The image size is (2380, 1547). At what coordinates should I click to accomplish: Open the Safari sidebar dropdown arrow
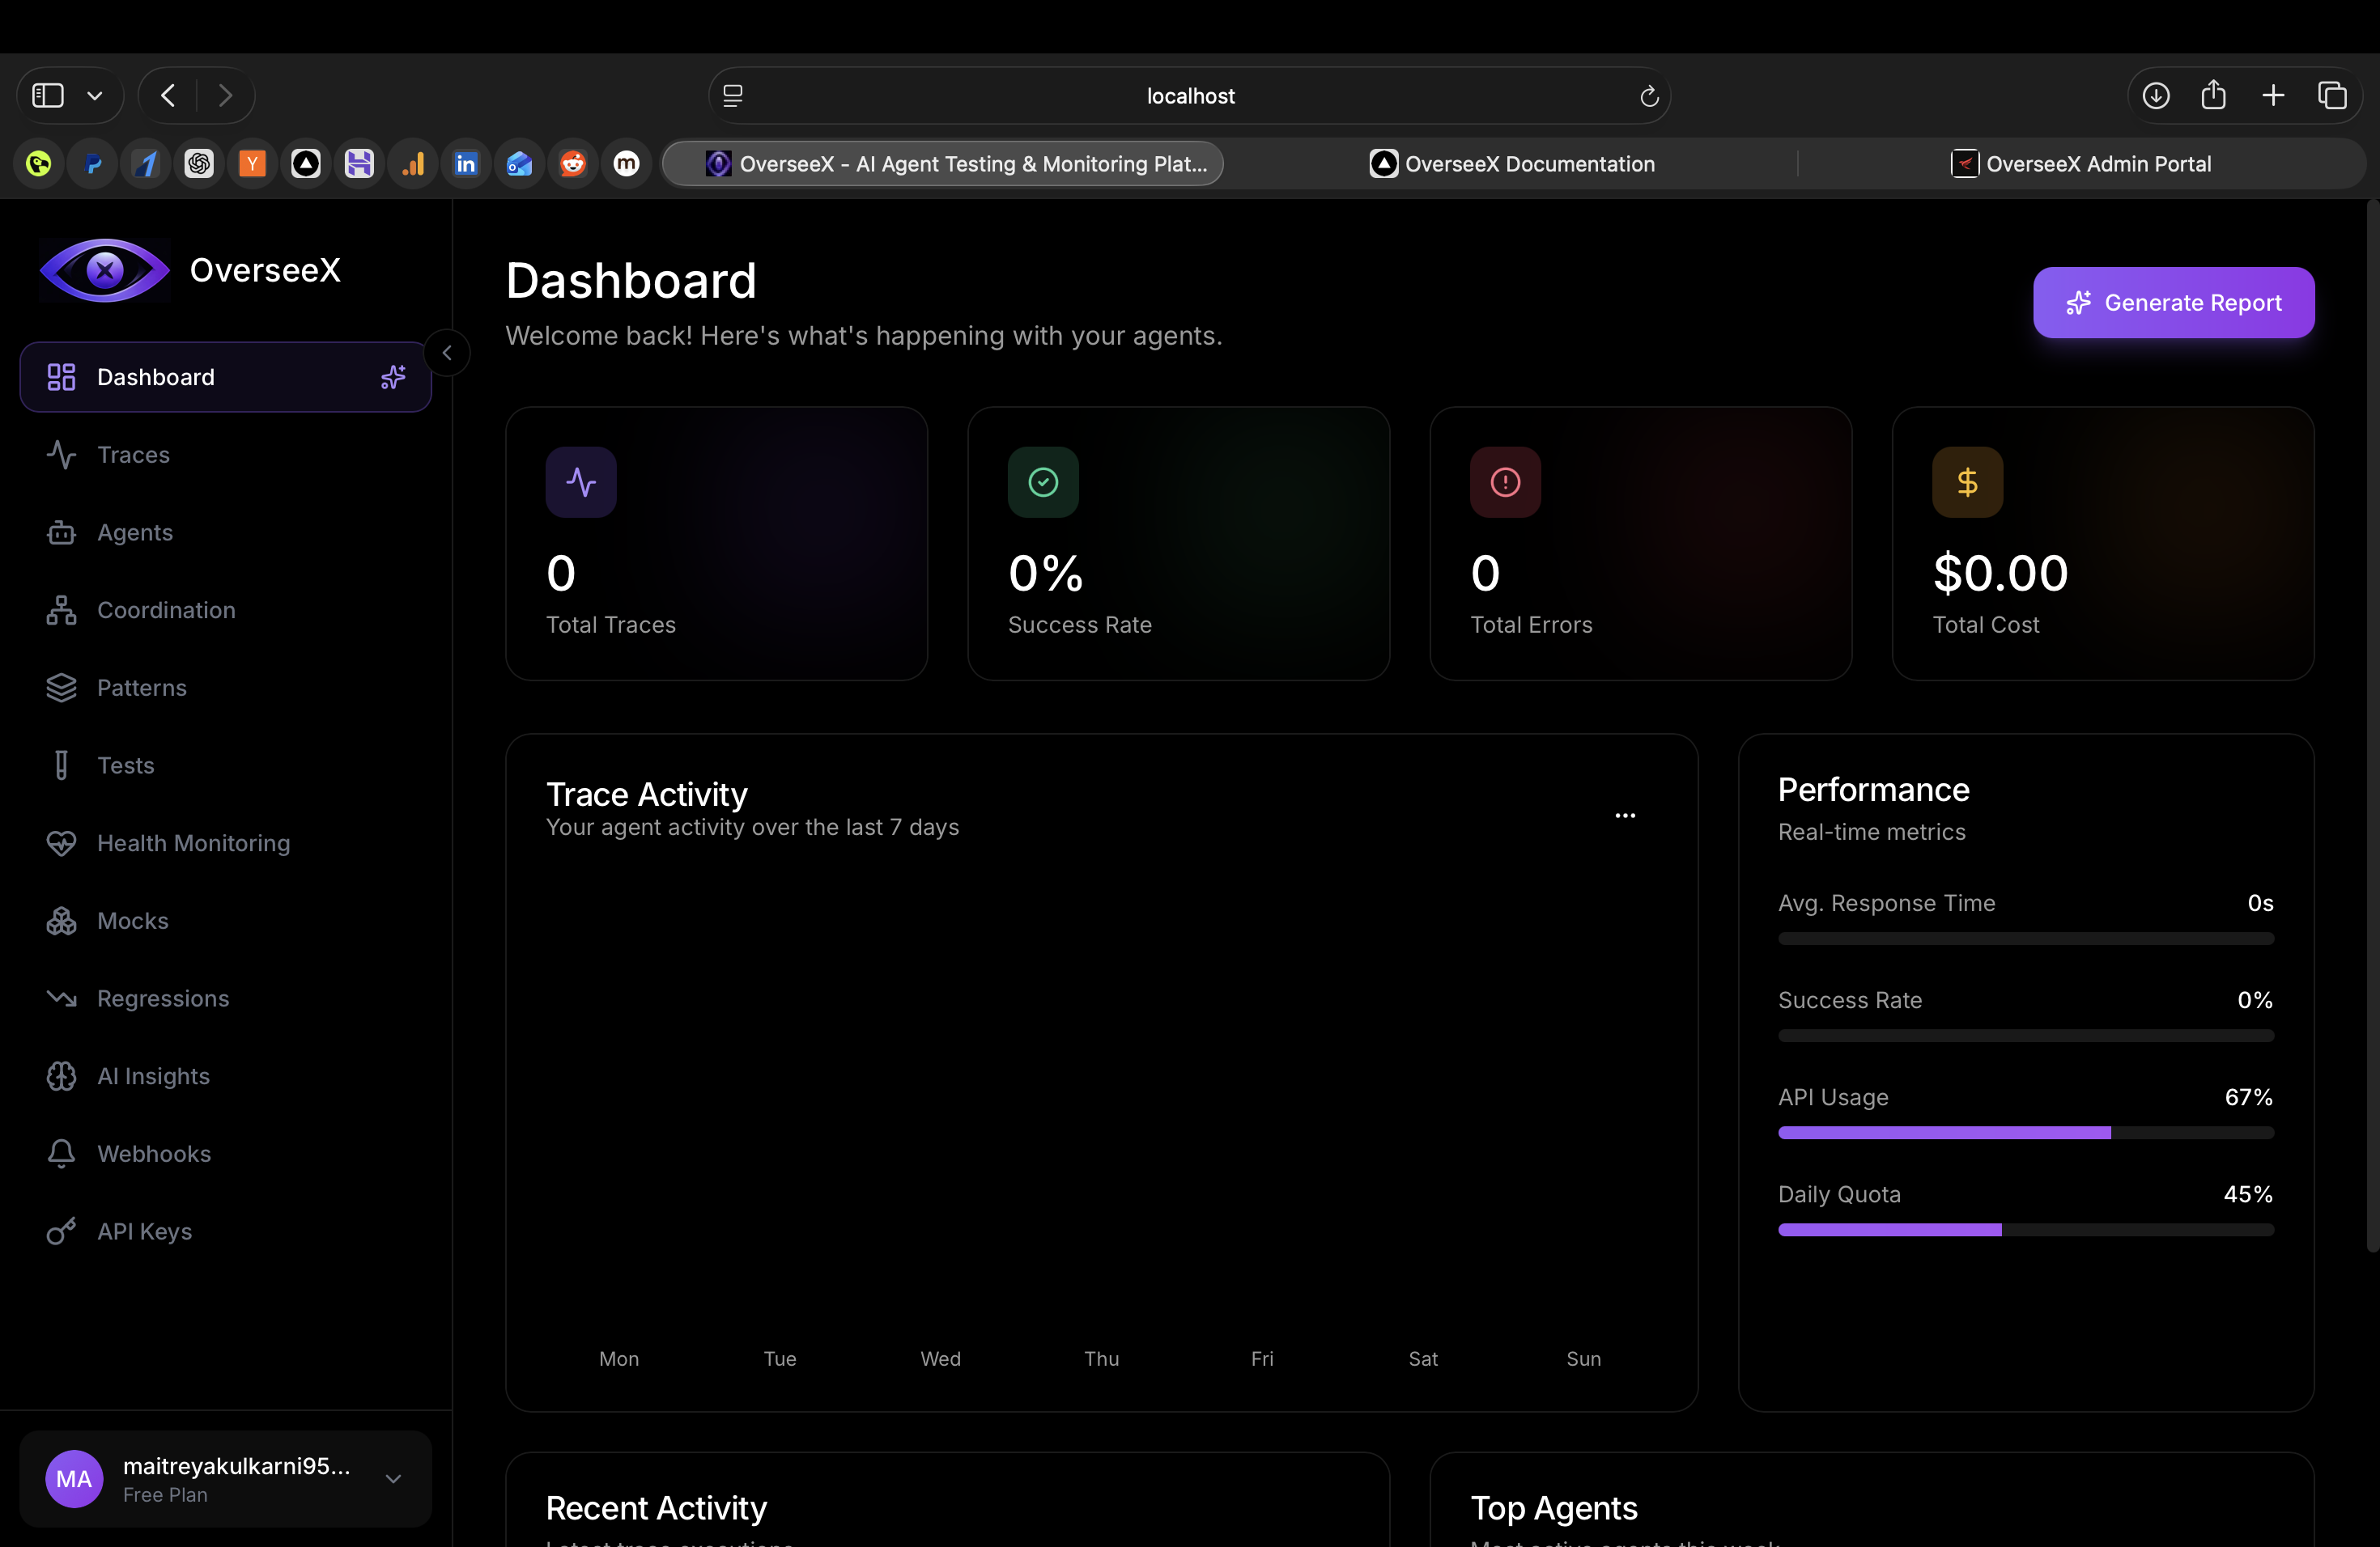tap(95, 95)
